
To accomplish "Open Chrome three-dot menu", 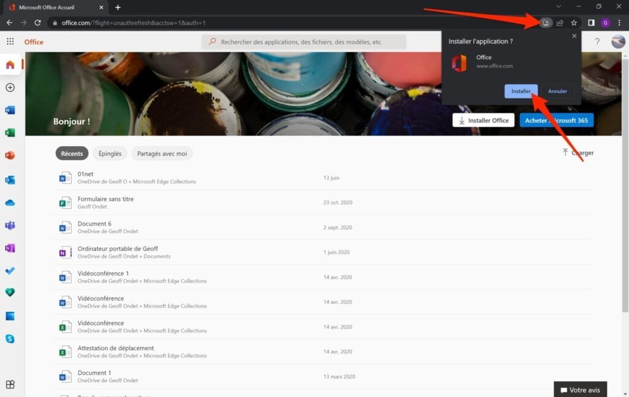I will coord(619,23).
